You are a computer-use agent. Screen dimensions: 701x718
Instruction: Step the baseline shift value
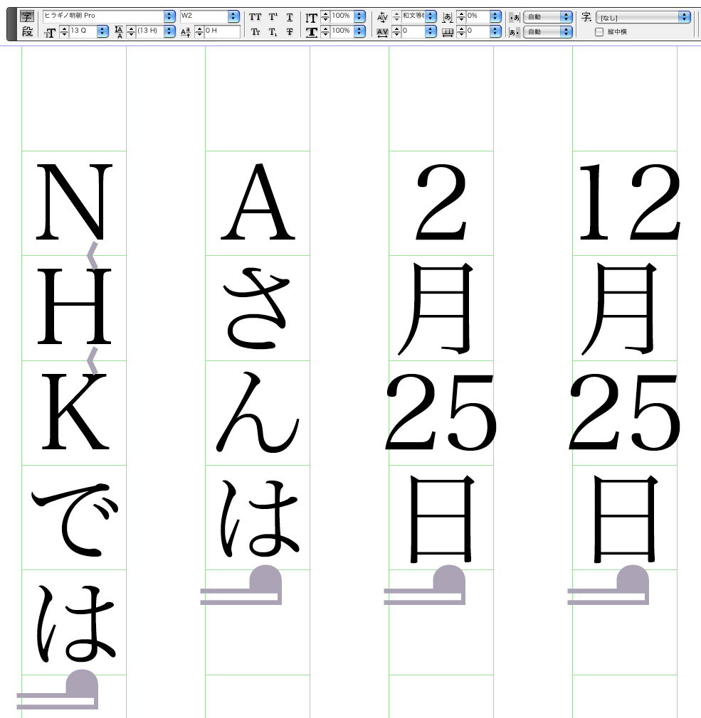pyautogui.click(x=199, y=31)
